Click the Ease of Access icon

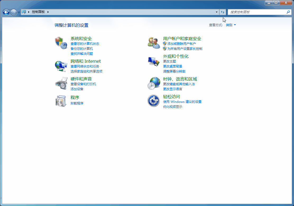click(154, 101)
